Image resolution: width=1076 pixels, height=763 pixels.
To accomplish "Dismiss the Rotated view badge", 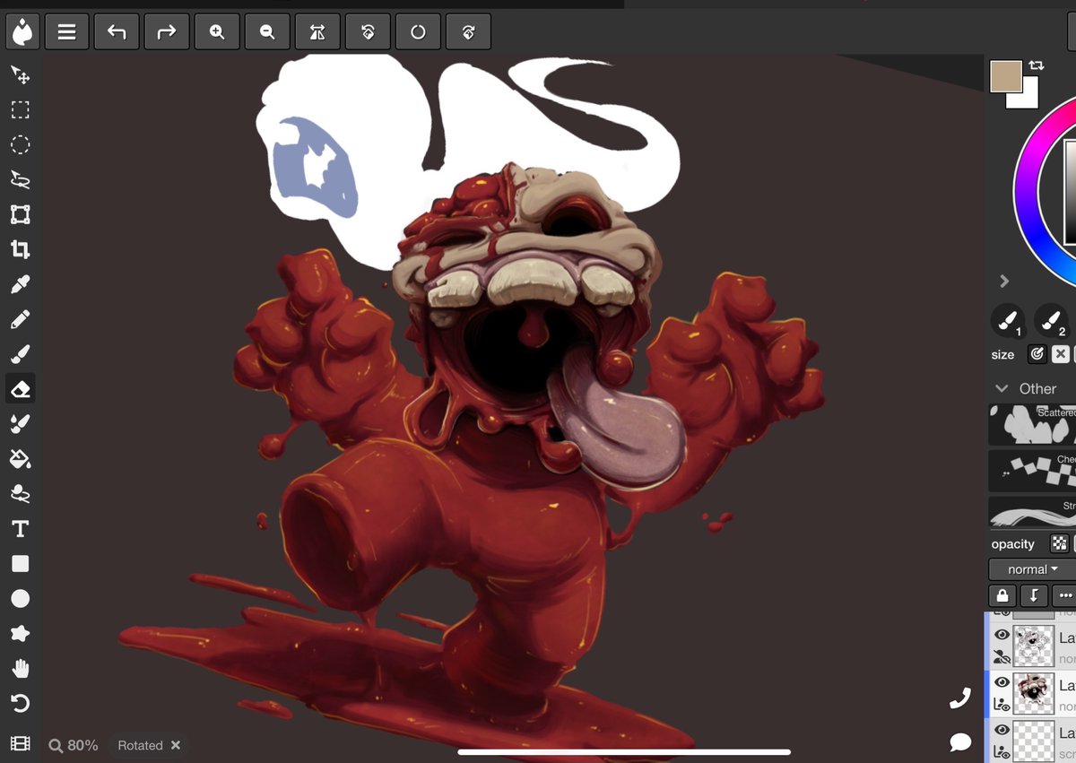I will point(176,745).
